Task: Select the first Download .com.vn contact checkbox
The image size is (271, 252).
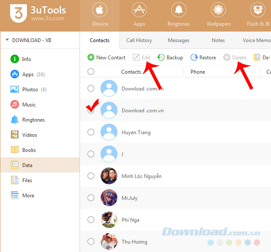Action: pyautogui.click(x=91, y=88)
